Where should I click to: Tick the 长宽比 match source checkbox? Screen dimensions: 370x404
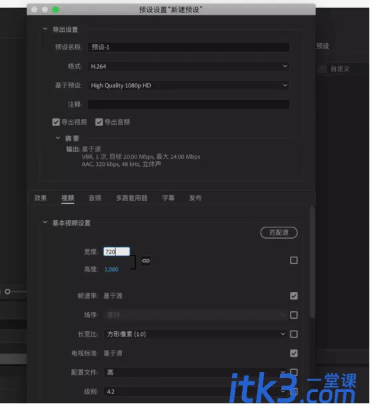294,334
